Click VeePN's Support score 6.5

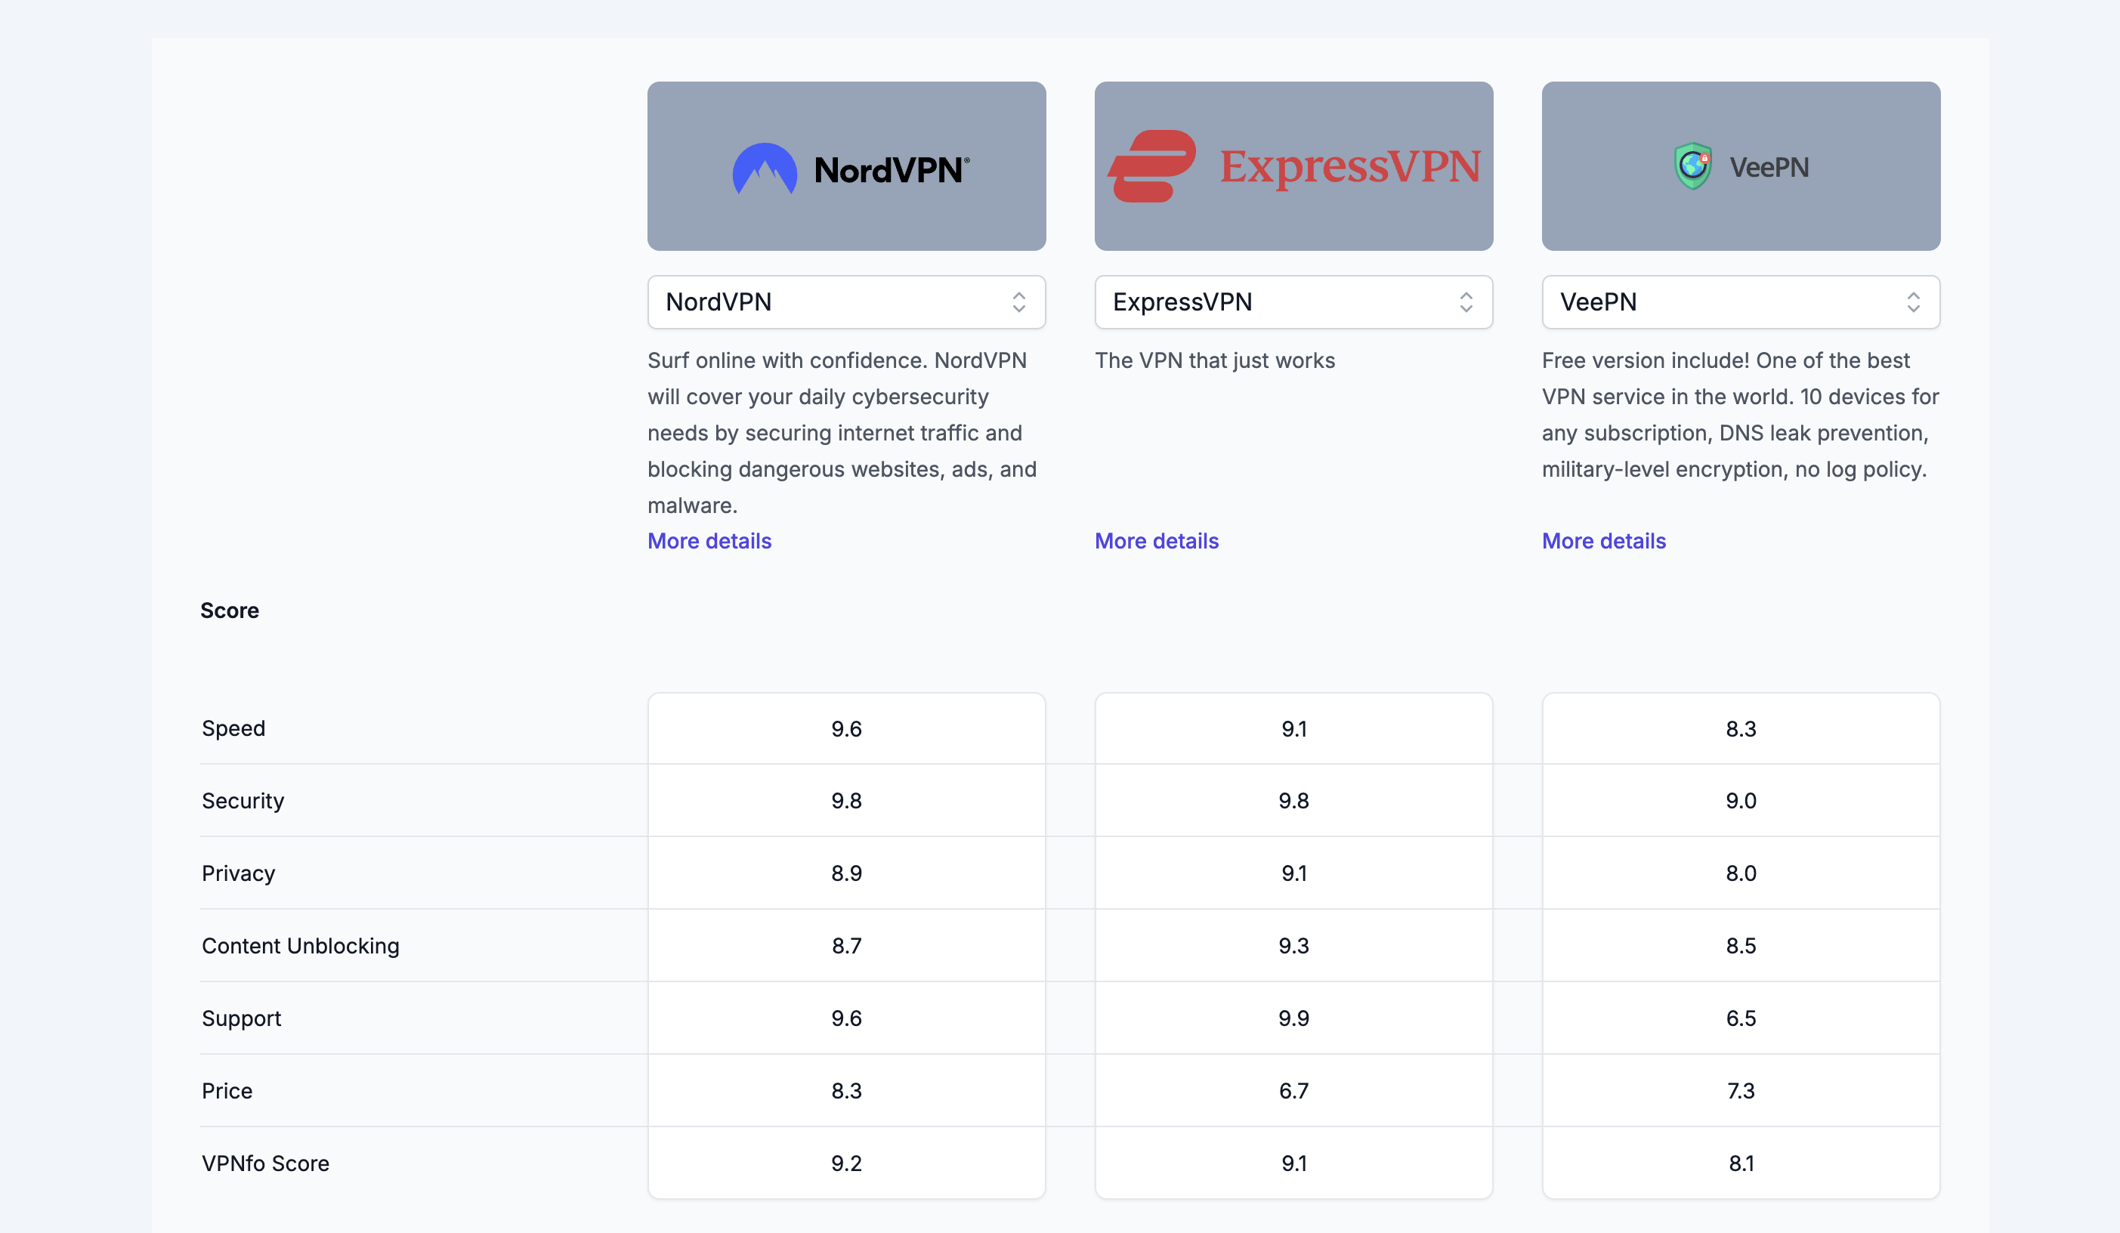(1741, 1018)
